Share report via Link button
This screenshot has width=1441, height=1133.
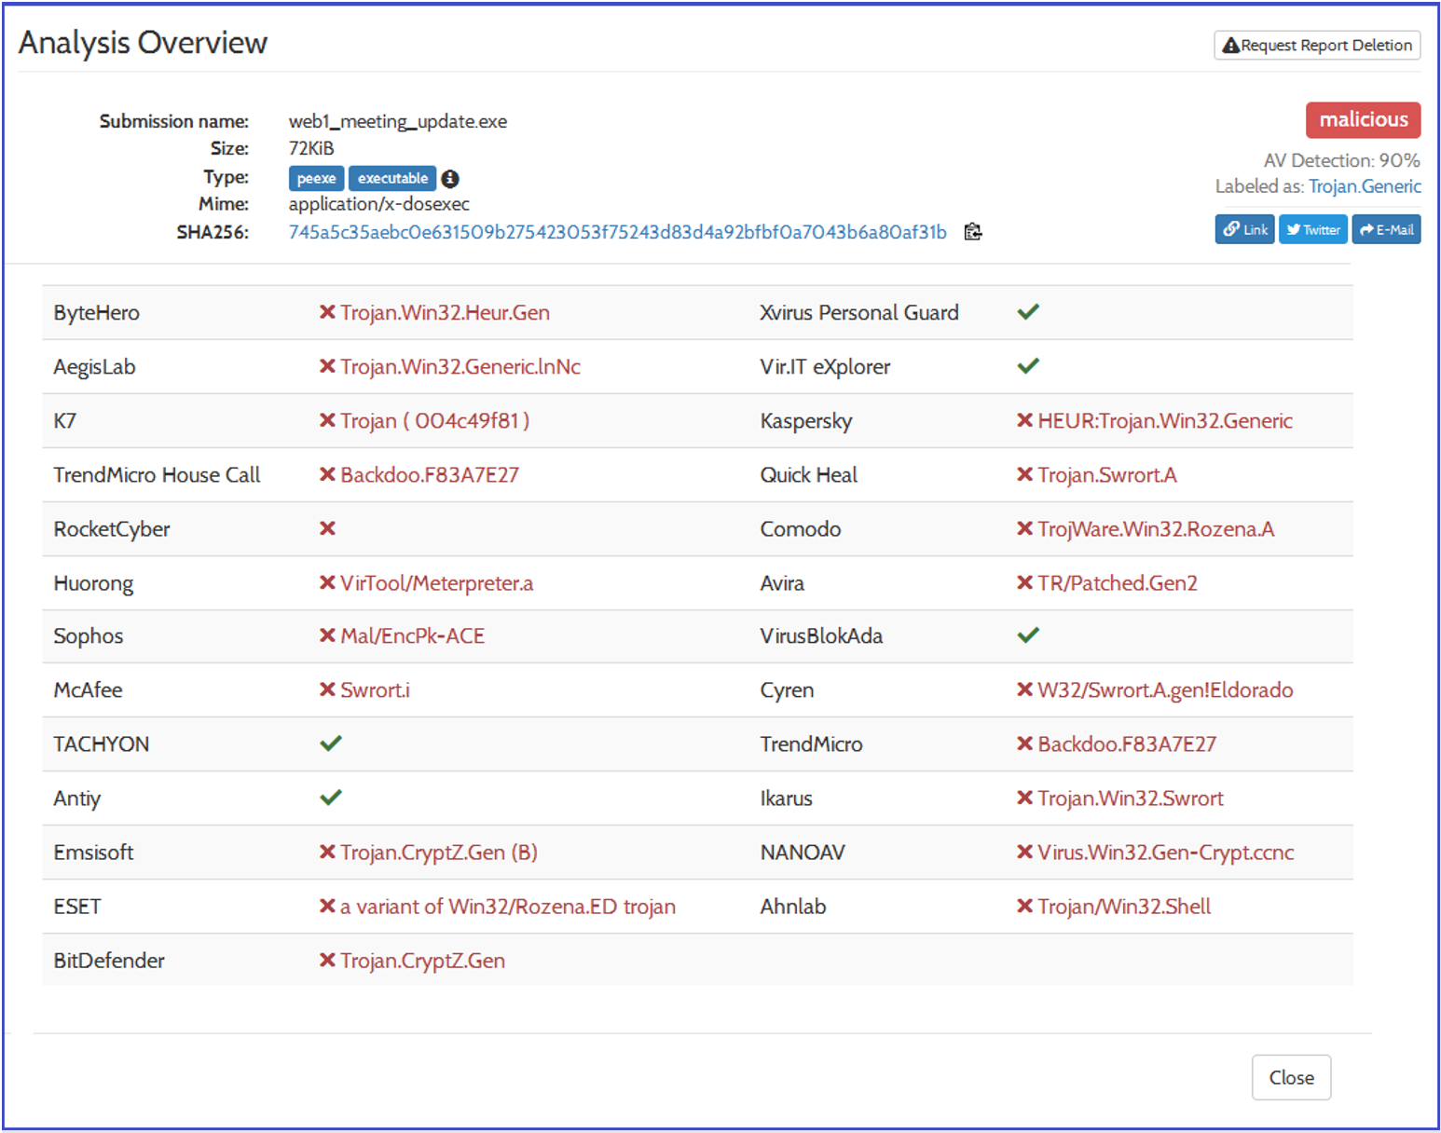pos(1245,229)
